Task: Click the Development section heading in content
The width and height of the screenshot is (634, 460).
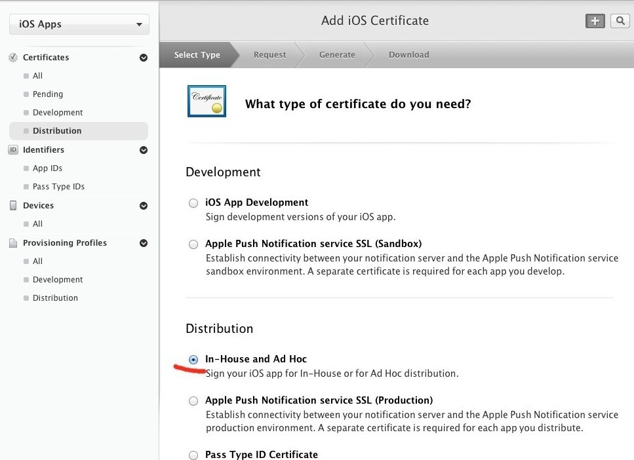Action: (x=223, y=172)
